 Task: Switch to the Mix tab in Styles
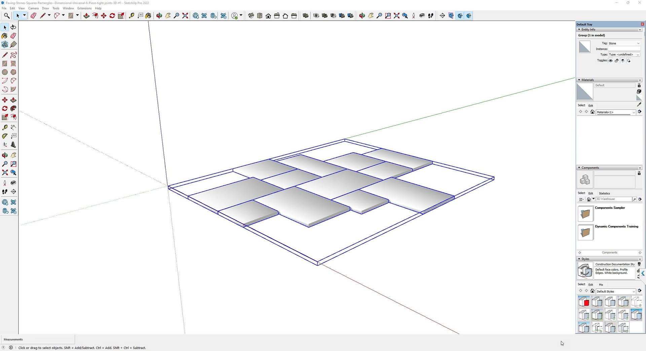click(x=601, y=285)
